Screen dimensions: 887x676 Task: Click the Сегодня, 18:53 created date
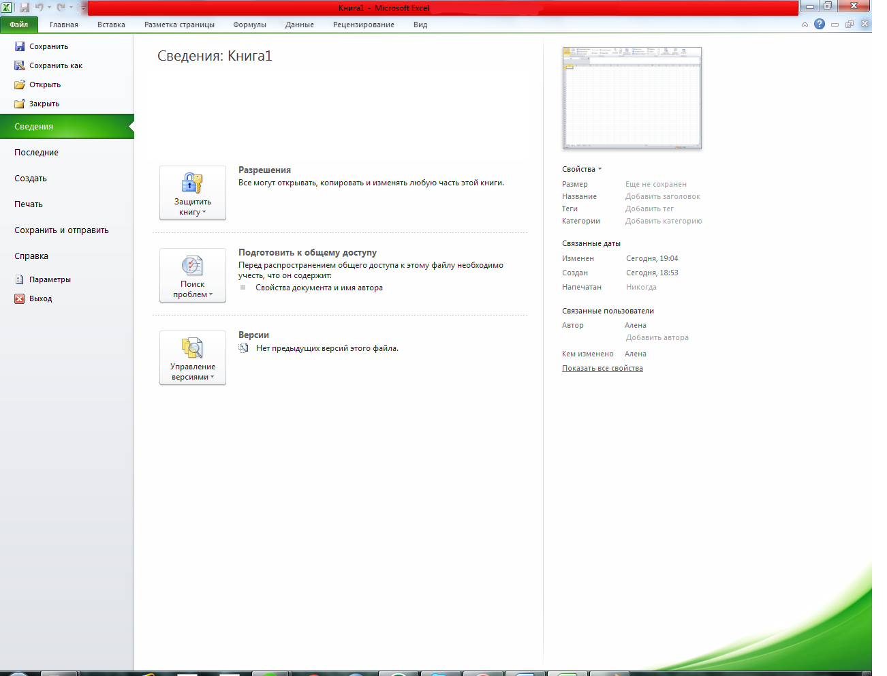click(x=652, y=273)
